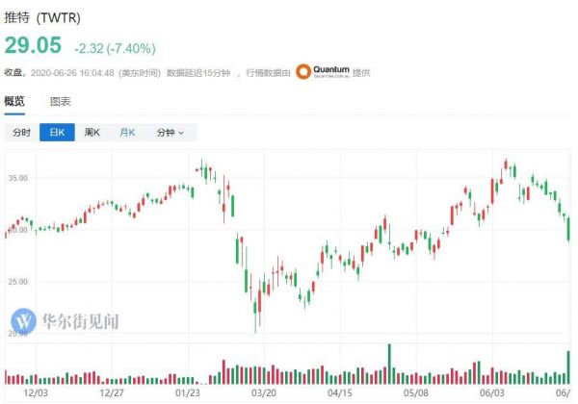Switch to the 月K view
The height and width of the screenshot is (404, 578).
(127, 133)
